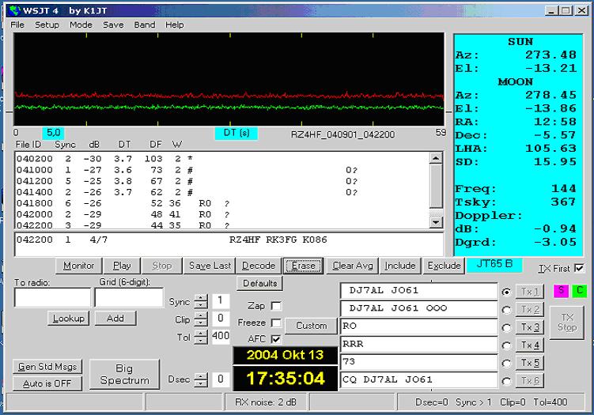Click the Save Last button
This screenshot has width=594, height=415.
(x=210, y=266)
